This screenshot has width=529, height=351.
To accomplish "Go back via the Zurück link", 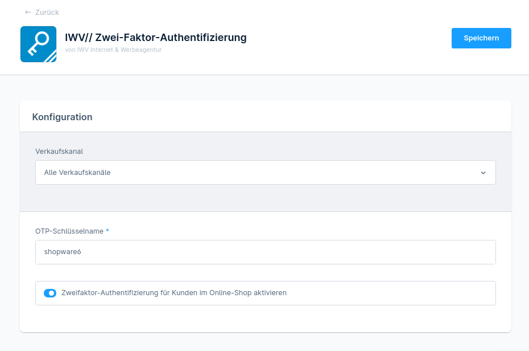I will pyautogui.click(x=42, y=12).
